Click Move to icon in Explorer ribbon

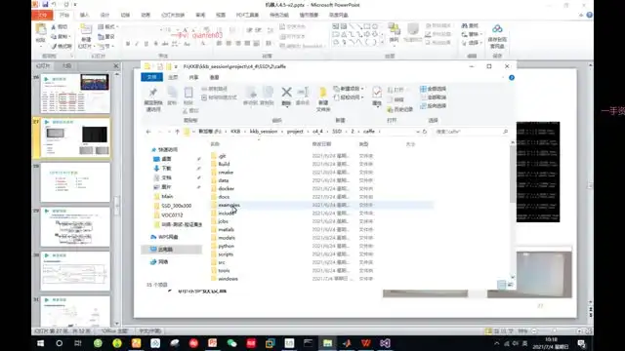(251, 94)
